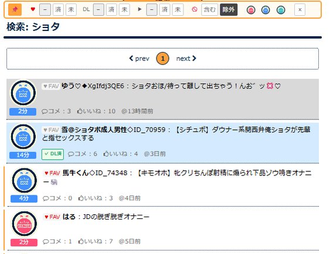Click the blue '2分' duration badge on ゆう row
Screen dimensions: 330x254
23,111
